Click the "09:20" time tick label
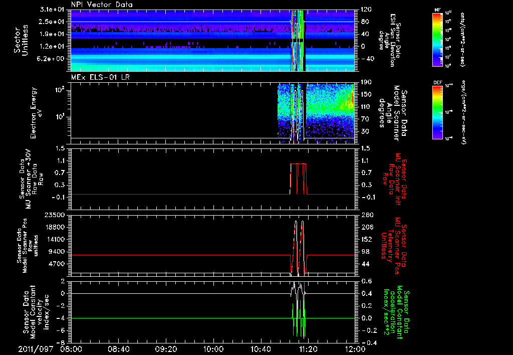 tap(166, 349)
